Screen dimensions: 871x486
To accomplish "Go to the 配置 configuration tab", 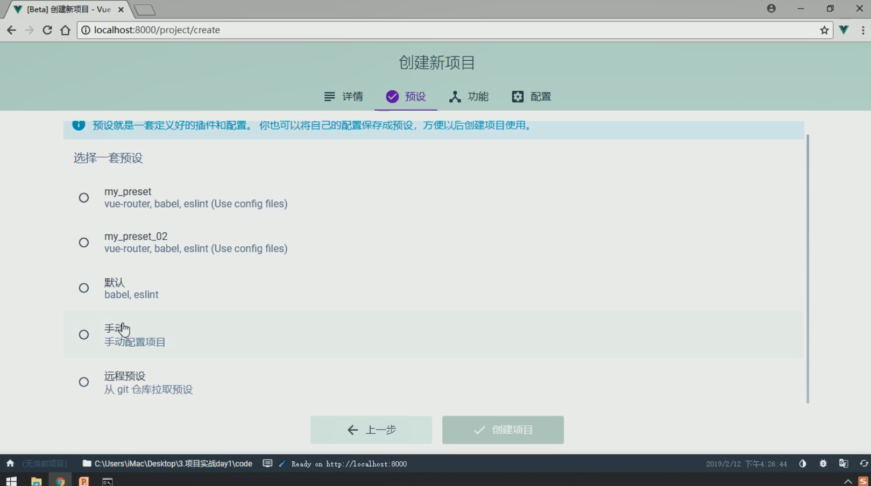I will pyautogui.click(x=532, y=97).
